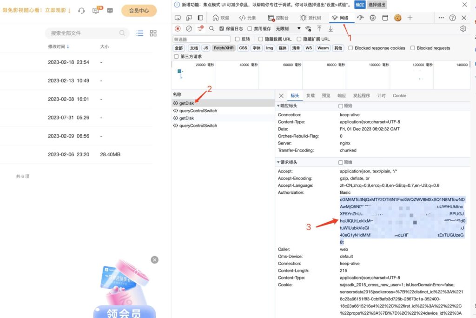This screenshot has width=476, height=318.
Task: Open the network search magnifier icon
Action: 212,28
